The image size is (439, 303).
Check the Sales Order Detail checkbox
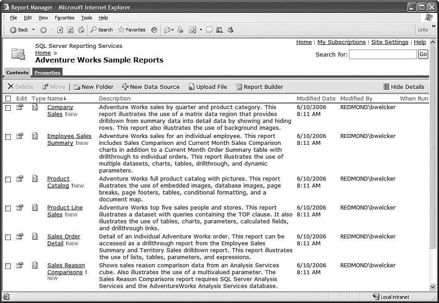[8, 237]
